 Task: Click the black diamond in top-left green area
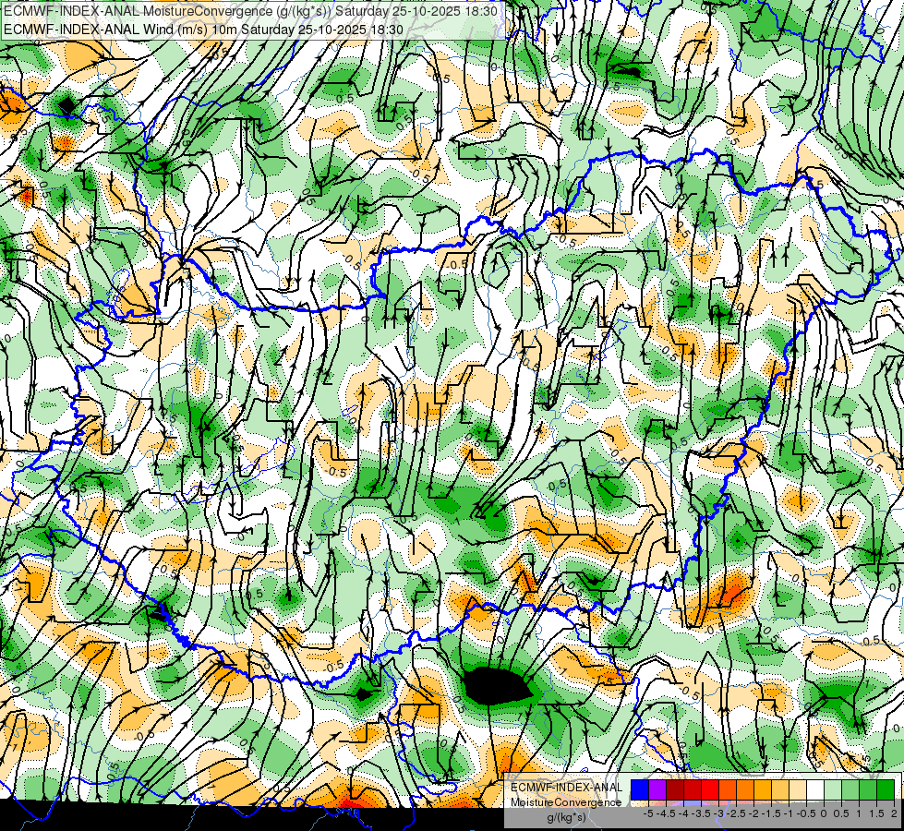(x=68, y=105)
